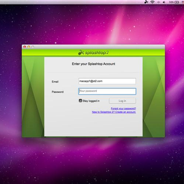Close the Splashtop window with red button

tap(24, 47)
